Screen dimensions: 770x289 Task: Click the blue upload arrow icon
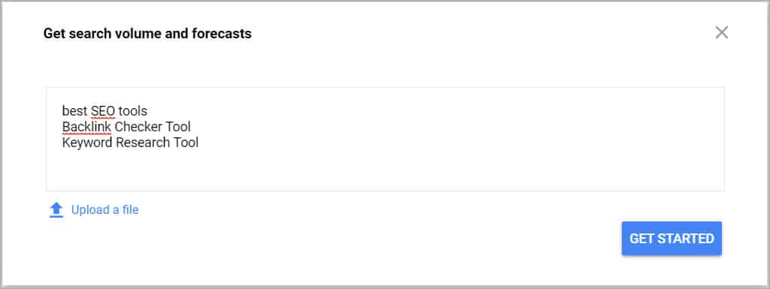[56, 210]
